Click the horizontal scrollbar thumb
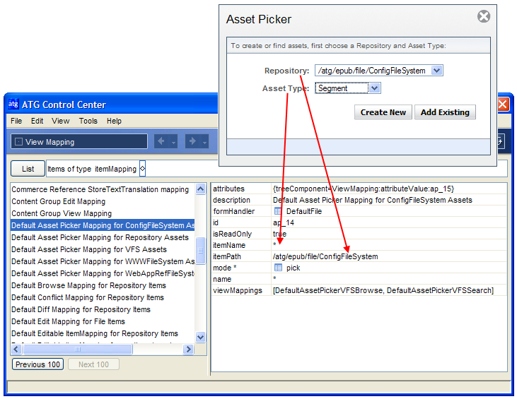The width and height of the screenshot is (517, 399). click(x=78, y=350)
